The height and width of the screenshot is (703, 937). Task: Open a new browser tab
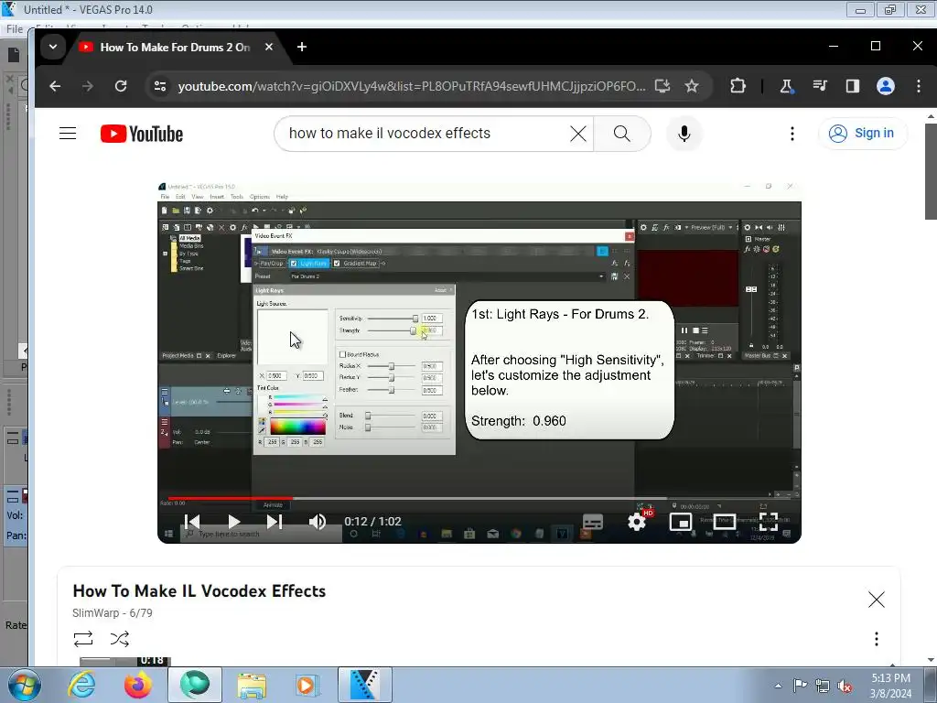point(302,47)
